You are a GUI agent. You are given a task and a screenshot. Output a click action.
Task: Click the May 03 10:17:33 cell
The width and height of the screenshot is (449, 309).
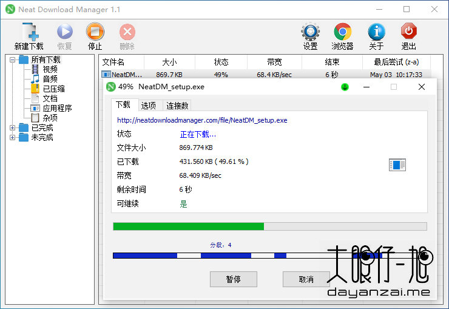point(396,75)
